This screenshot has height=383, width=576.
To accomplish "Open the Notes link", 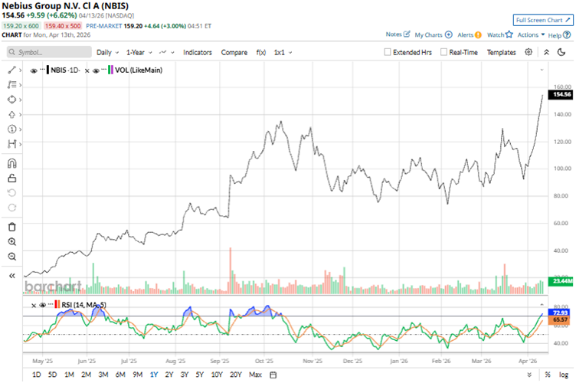I will coord(394,34).
